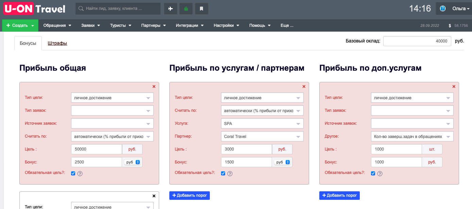The width and height of the screenshot is (472, 209).
Task: Open Считать по dropdown in Прибыль общая
Action: pos(112,136)
